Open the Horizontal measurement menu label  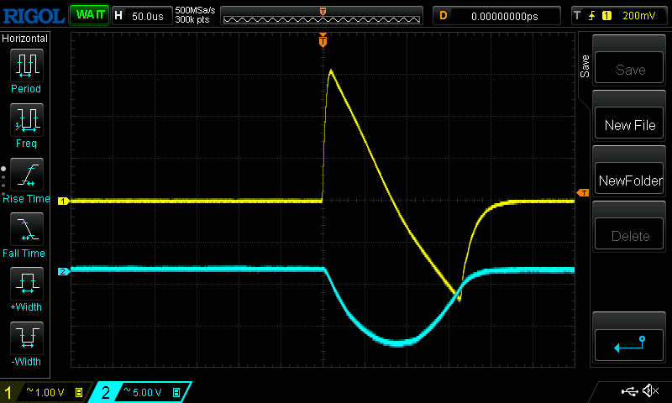click(25, 38)
